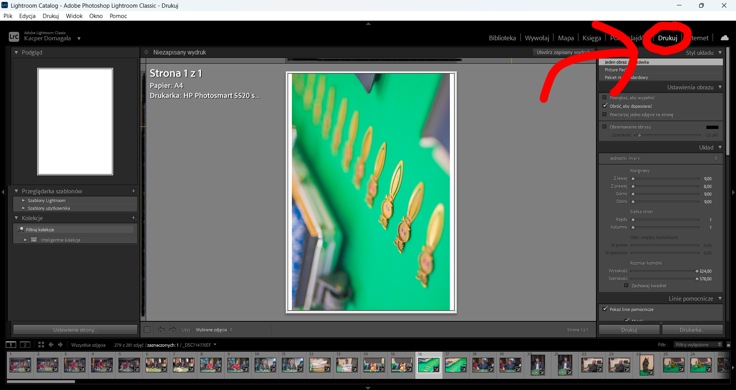Add new template with Przeglądarka szablonów plus
The image size is (736, 390).
click(133, 191)
